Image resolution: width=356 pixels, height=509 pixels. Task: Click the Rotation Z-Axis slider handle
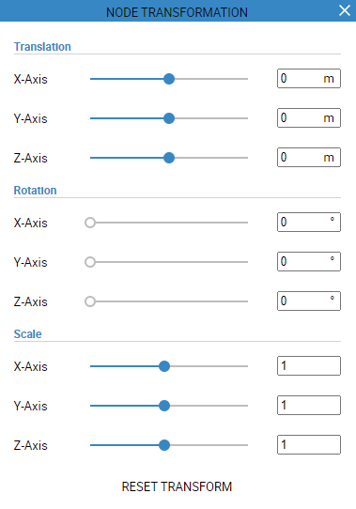[x=90, y=301]
